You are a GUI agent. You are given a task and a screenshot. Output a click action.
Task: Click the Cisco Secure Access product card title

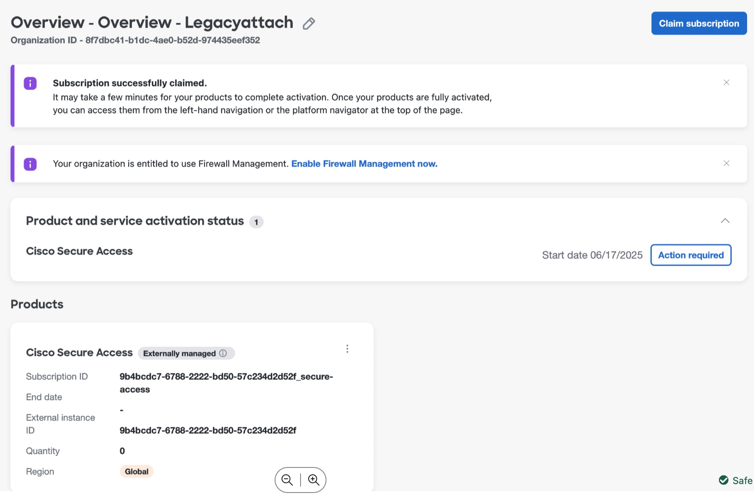[79, 353]
